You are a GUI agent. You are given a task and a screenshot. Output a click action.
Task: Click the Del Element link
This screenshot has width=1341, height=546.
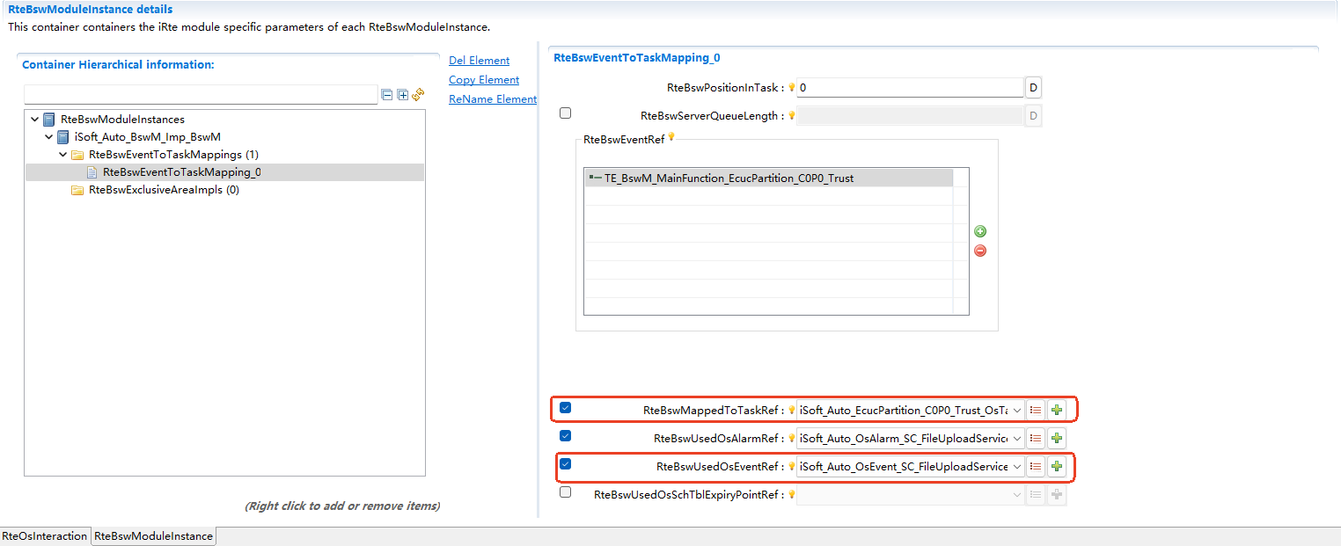pyautogui.click(x=479, y=61)
